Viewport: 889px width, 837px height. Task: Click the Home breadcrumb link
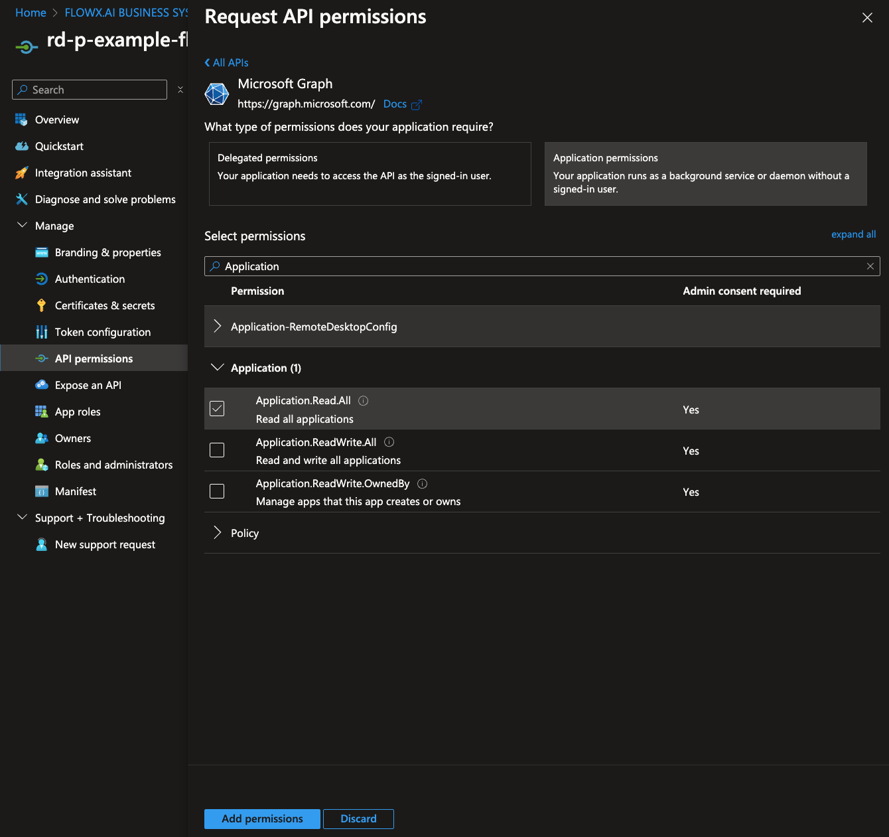[x=31, y=13]
